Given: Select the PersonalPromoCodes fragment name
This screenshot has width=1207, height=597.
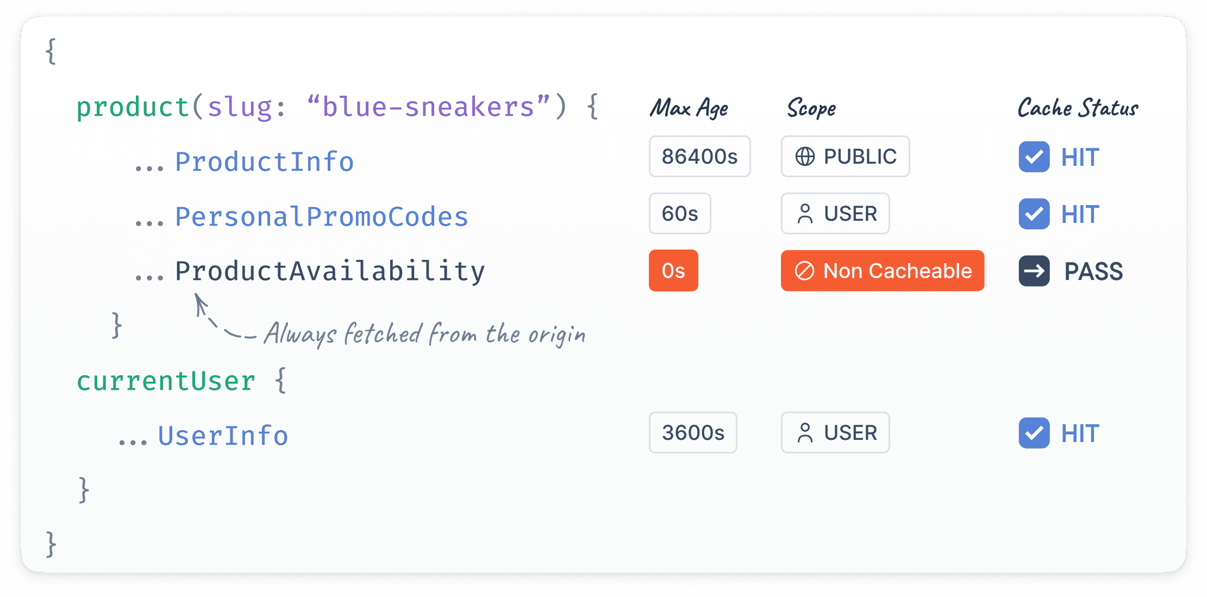Looking at the screenshot, I should tap(321, 217).
